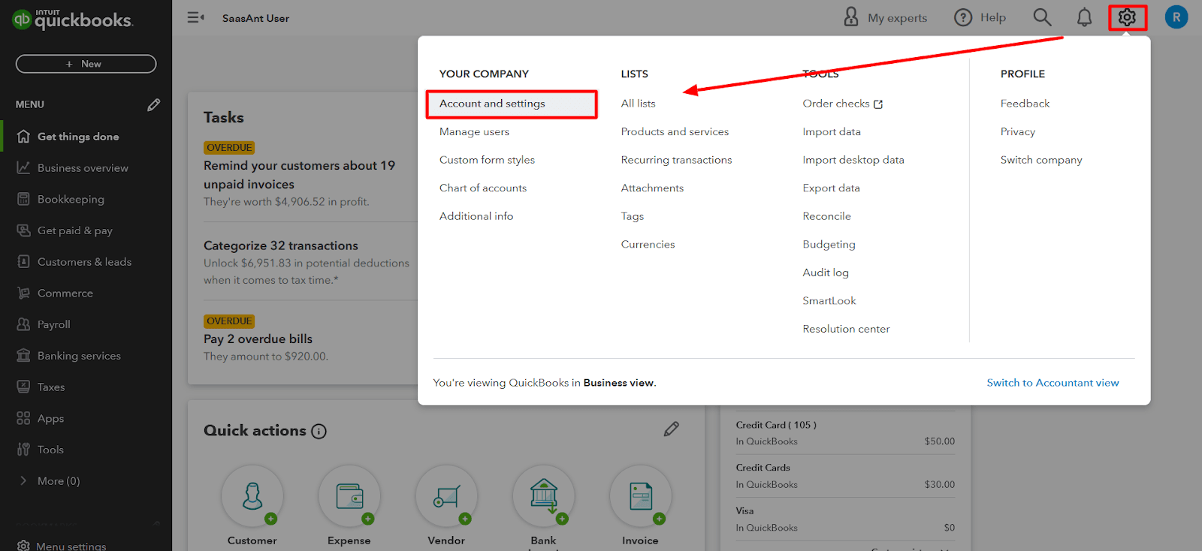This screenshot has width=1202, height=551.
Task: Click the notifications bell icon
Action: pyautogui.click(x=1084, y=17)
